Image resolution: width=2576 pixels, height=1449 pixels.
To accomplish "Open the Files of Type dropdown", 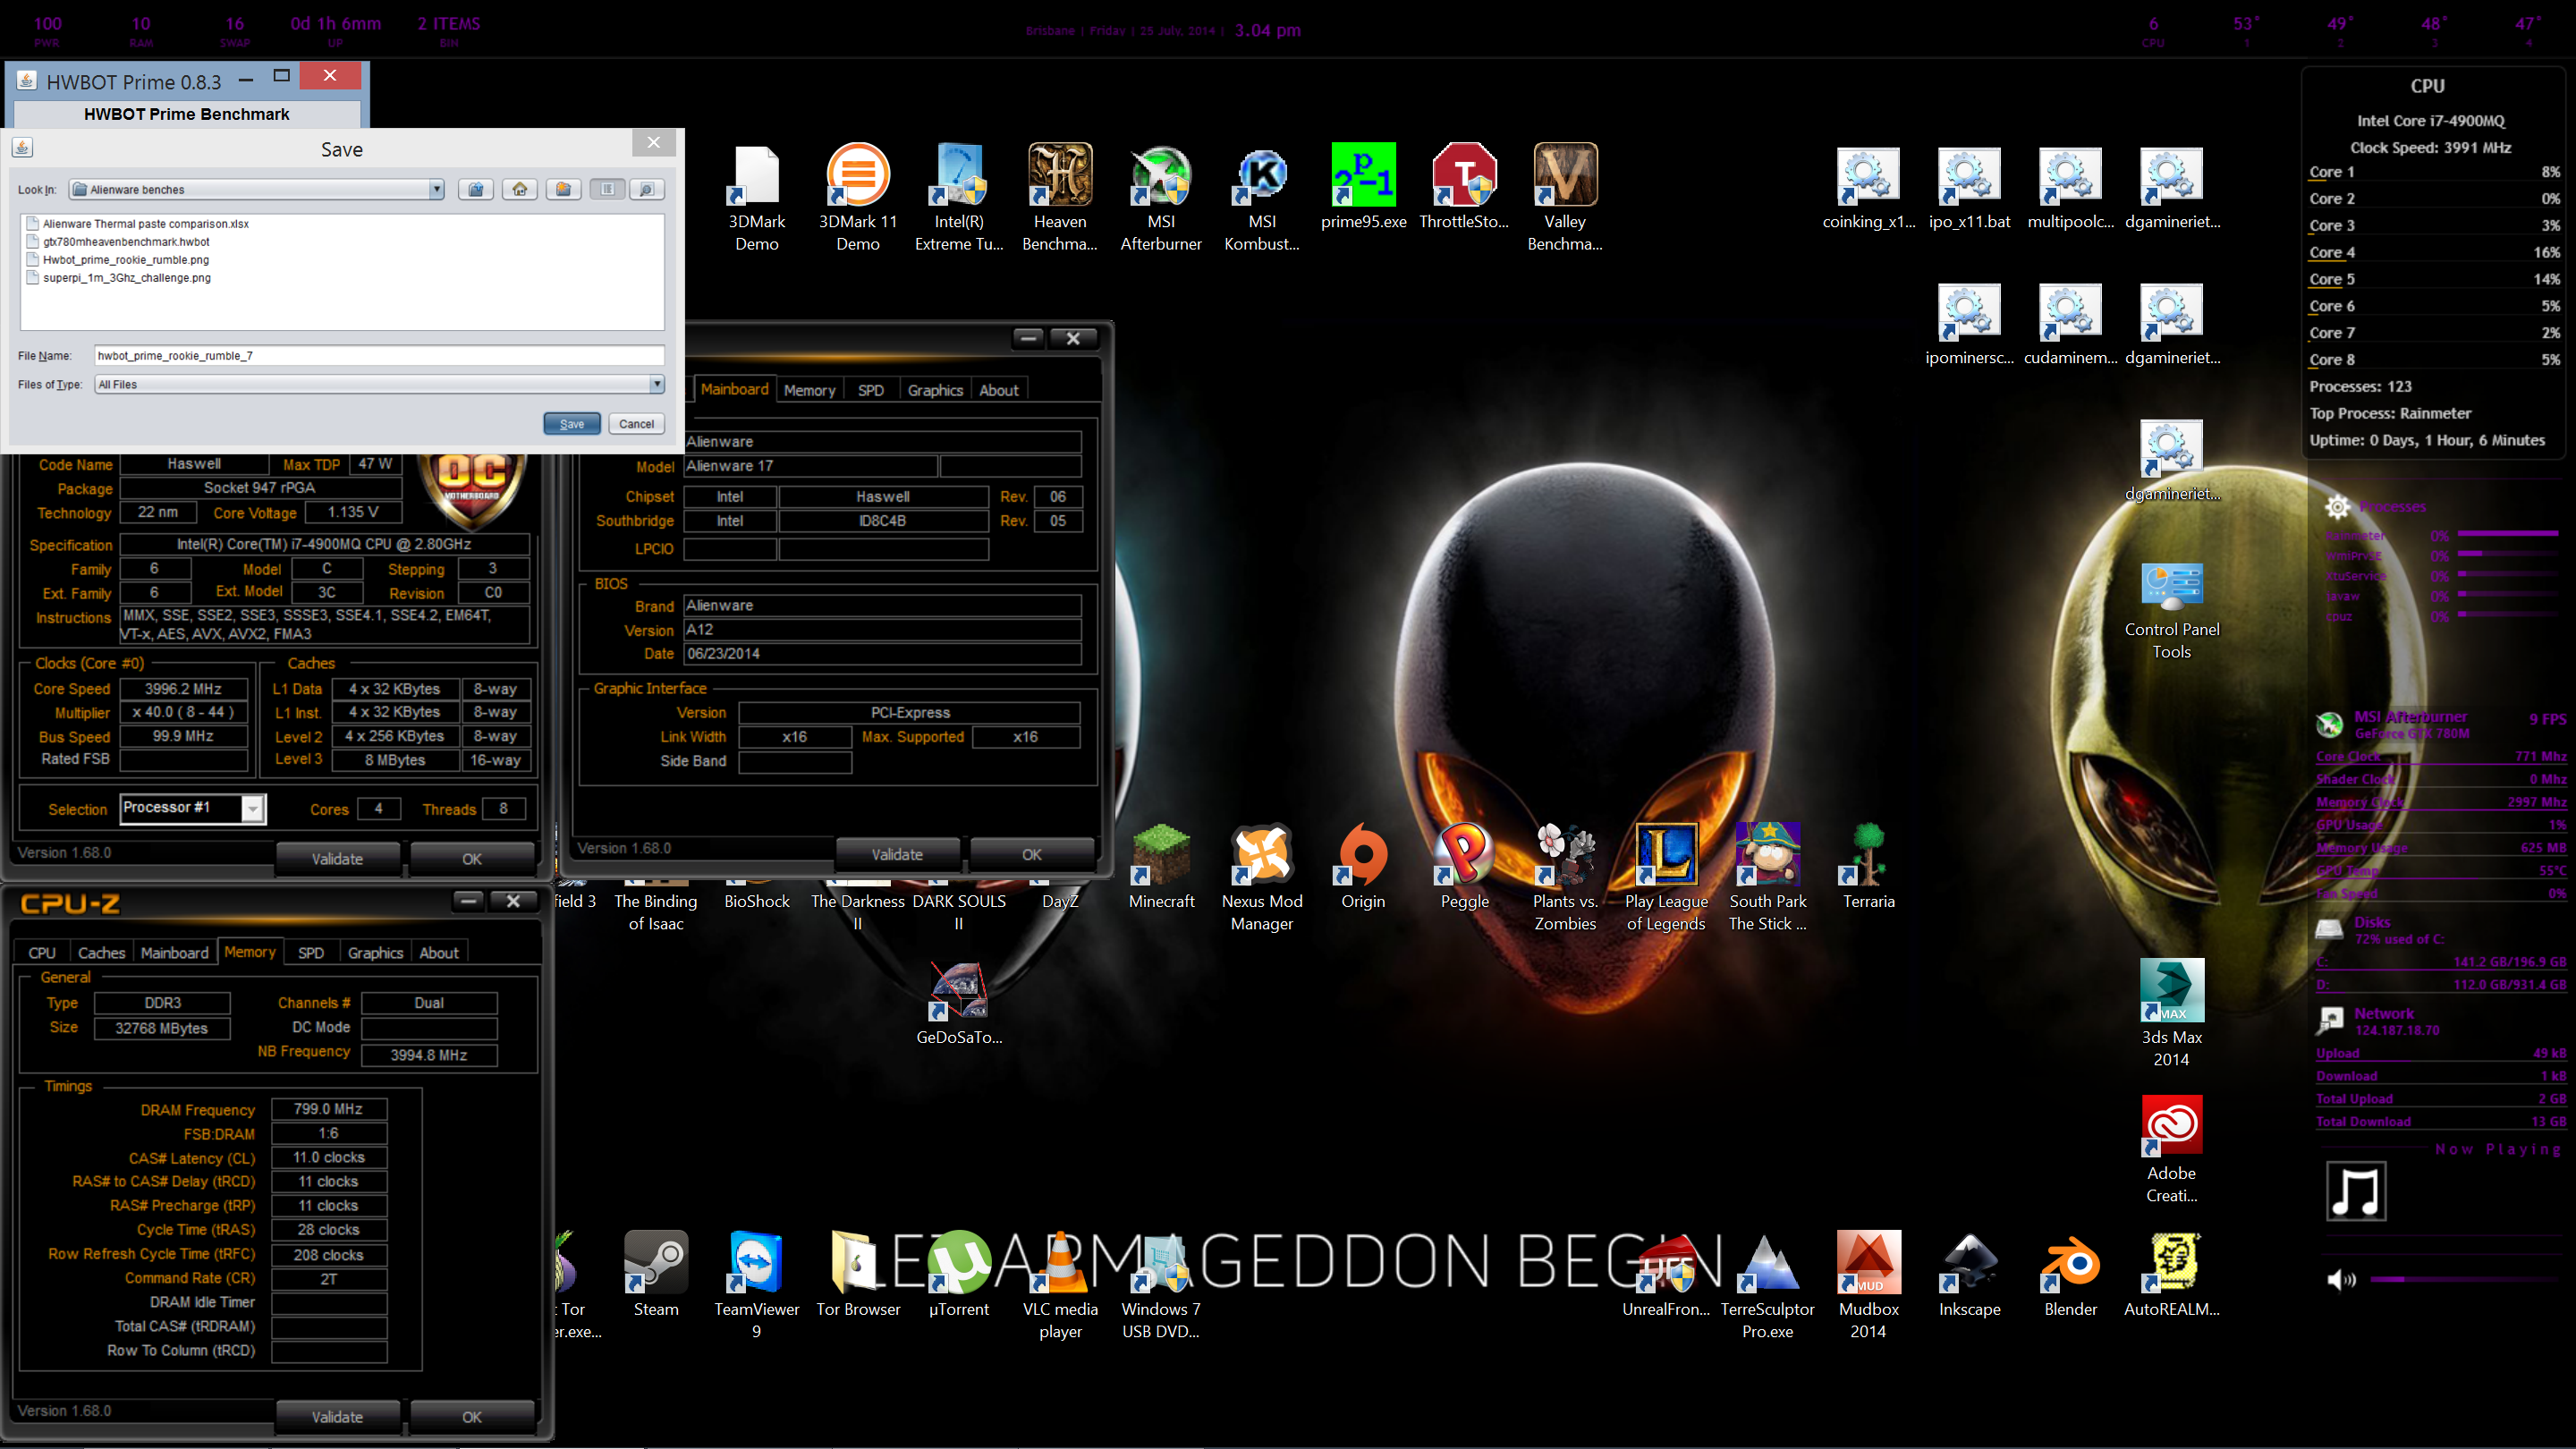I will [657, 384].
